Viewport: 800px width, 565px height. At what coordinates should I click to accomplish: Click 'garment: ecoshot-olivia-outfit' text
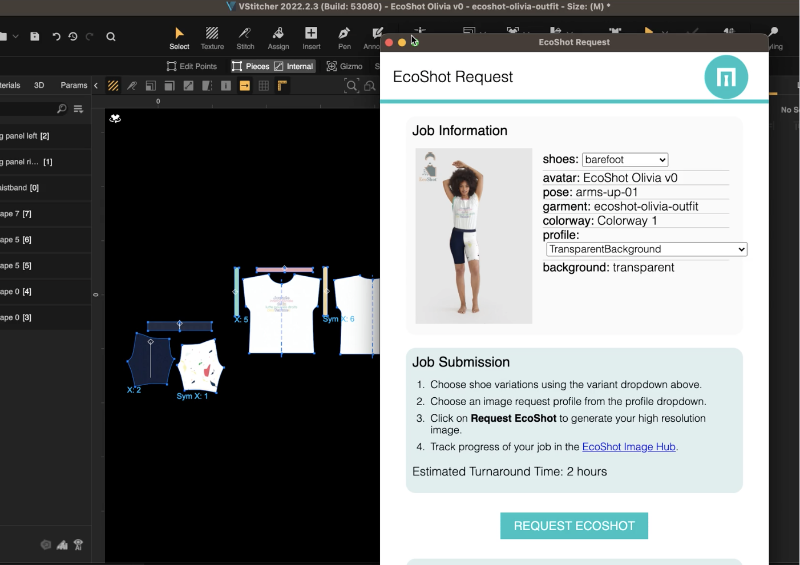(620, 207)
